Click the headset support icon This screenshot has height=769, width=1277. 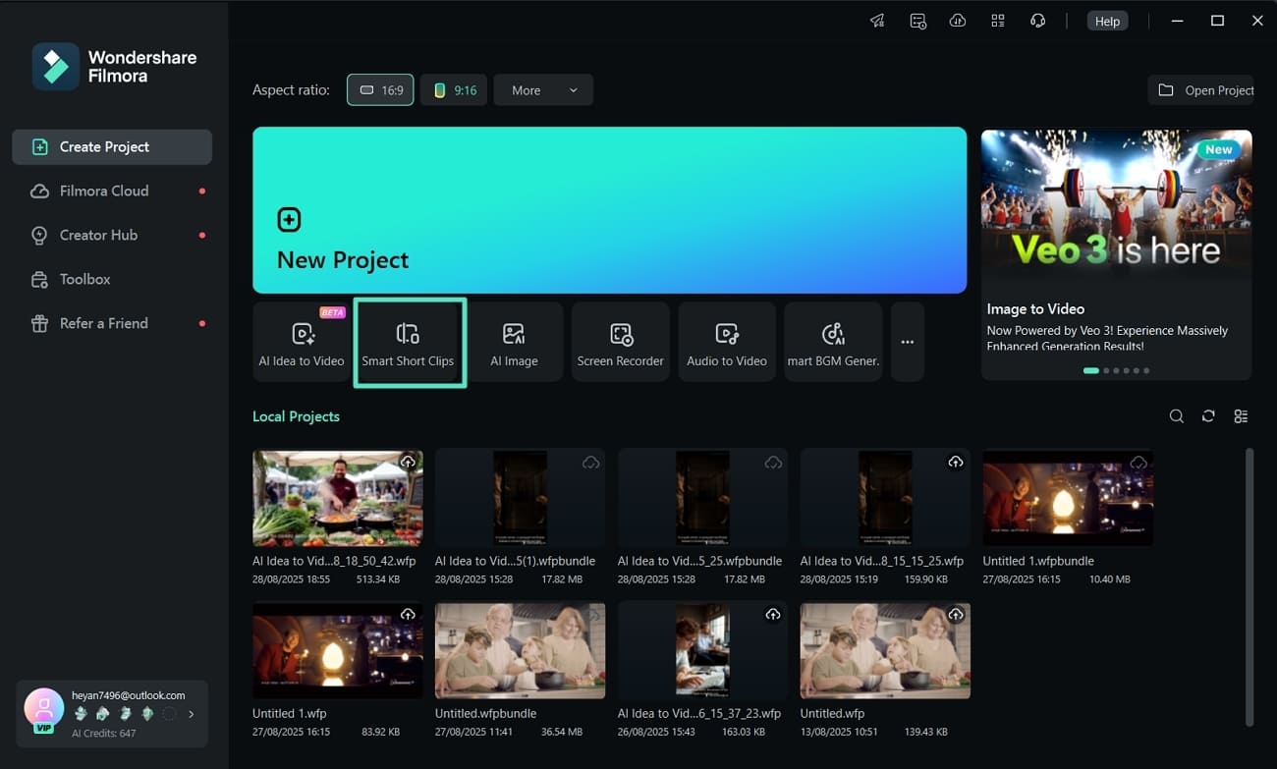pos(1037,21)
